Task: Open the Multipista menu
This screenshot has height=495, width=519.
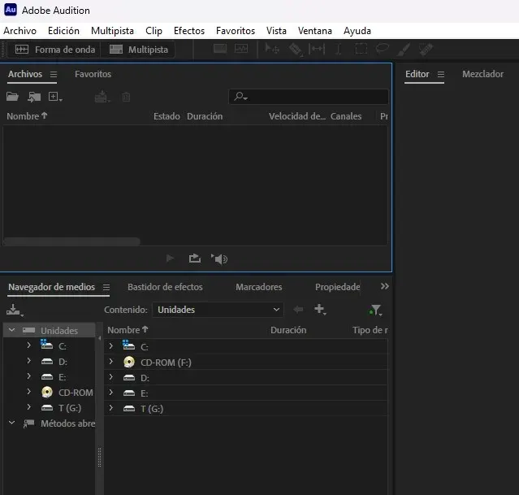Action: 112,31
